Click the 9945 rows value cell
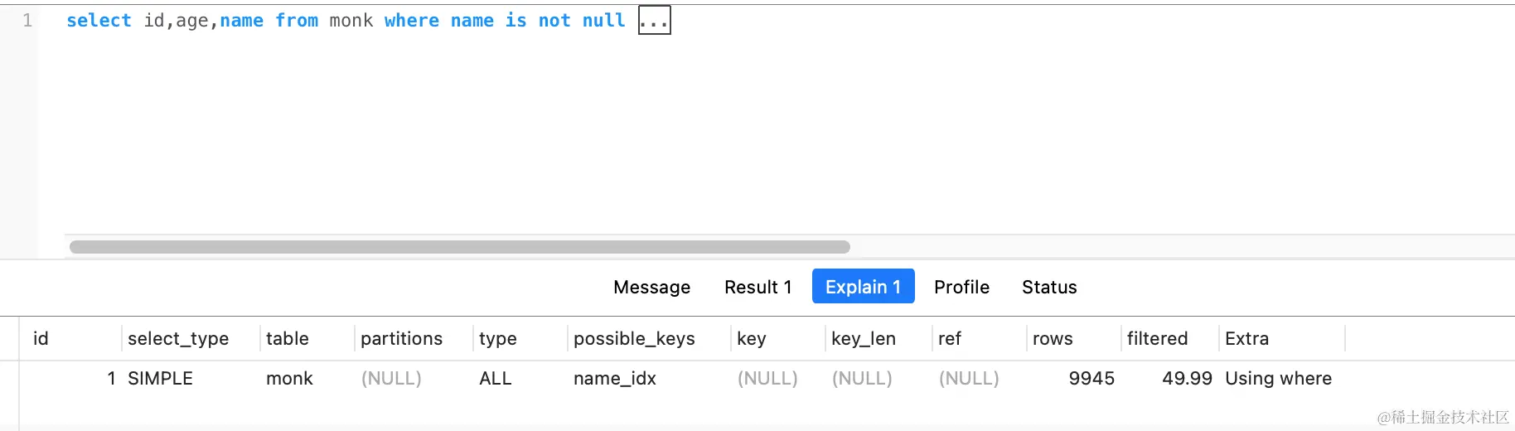Viewport: 1515px width, 431px height. 1091,379
